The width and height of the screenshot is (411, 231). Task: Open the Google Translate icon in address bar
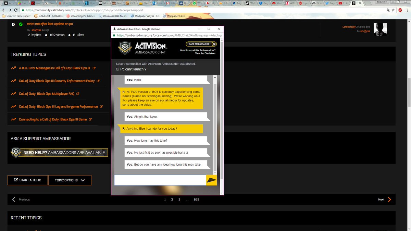click(388, 10)
